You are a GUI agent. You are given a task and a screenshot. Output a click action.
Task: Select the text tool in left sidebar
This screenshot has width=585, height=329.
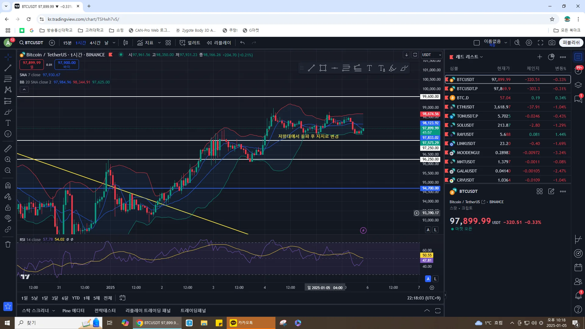click(8, 123)
